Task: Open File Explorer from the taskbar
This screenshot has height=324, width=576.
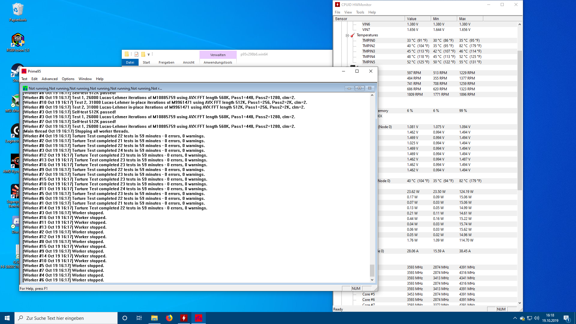Action: point(154,318)
